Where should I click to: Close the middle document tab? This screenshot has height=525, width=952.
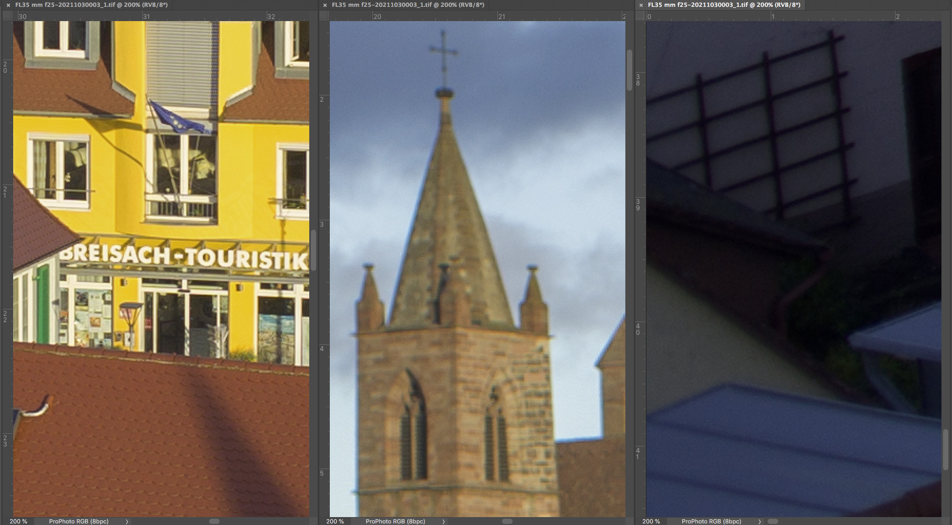pos(325,5)
